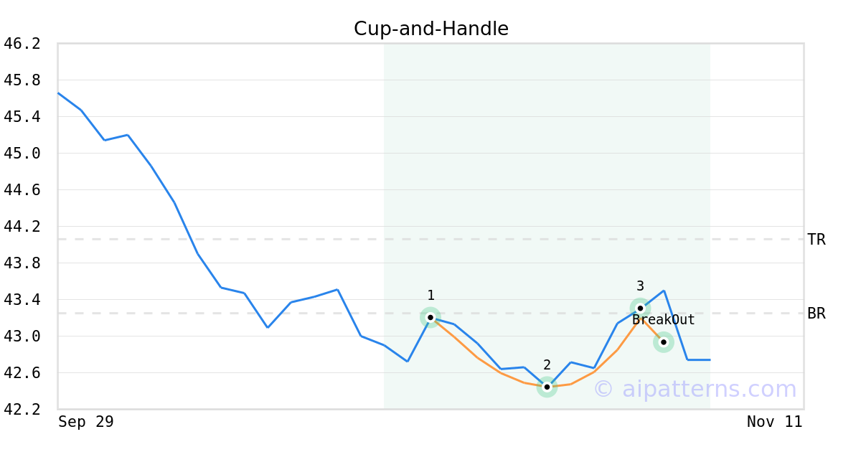The image size is (861, 452).
Task: Click the number 2 annotation label
Action: tap(547, 364)
